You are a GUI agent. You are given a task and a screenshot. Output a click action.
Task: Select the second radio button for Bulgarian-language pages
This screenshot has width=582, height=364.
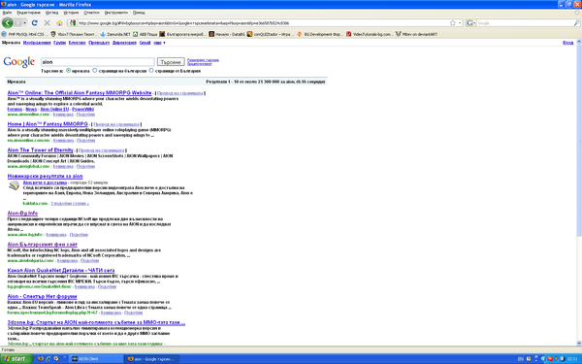point(95,71)
